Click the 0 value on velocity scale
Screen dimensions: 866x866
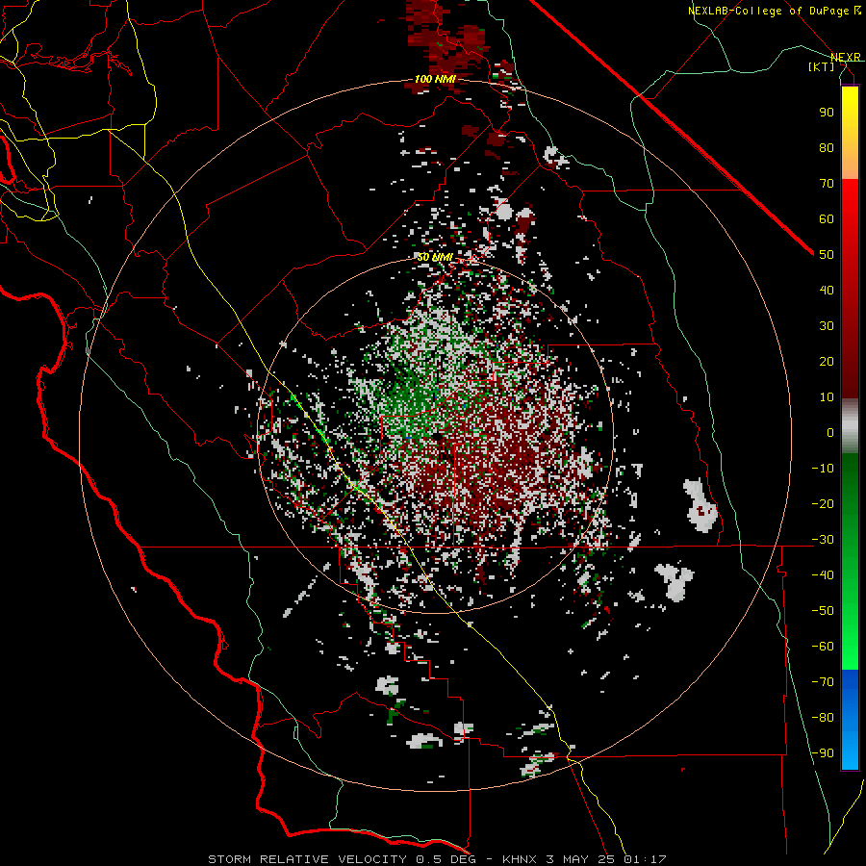click(830, 433)
